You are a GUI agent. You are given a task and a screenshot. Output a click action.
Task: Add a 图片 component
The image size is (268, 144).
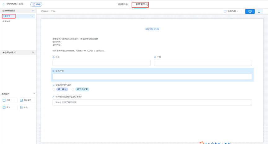(10, 107)
